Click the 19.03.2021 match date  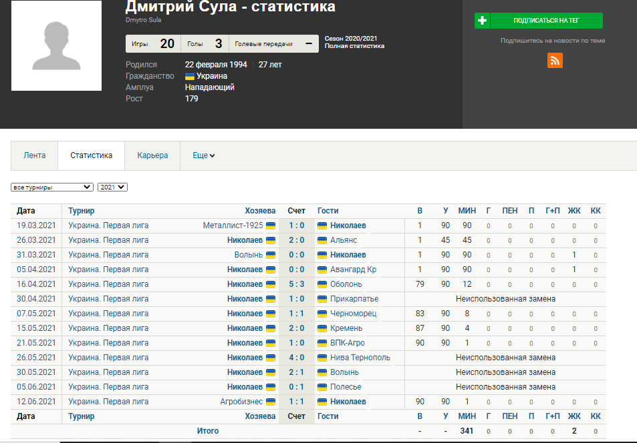[36, 226]
